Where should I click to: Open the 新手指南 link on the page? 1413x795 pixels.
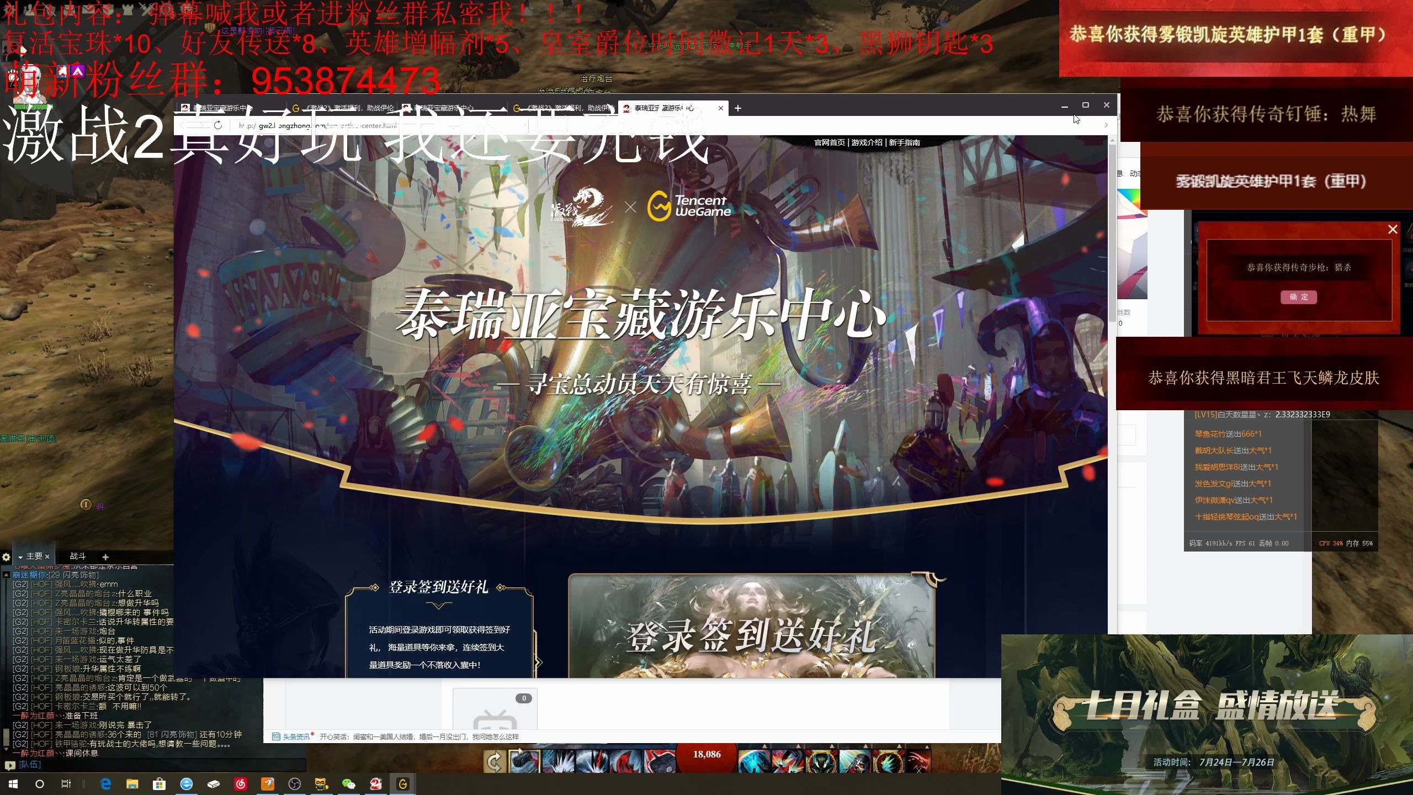(x=904, y=142)
